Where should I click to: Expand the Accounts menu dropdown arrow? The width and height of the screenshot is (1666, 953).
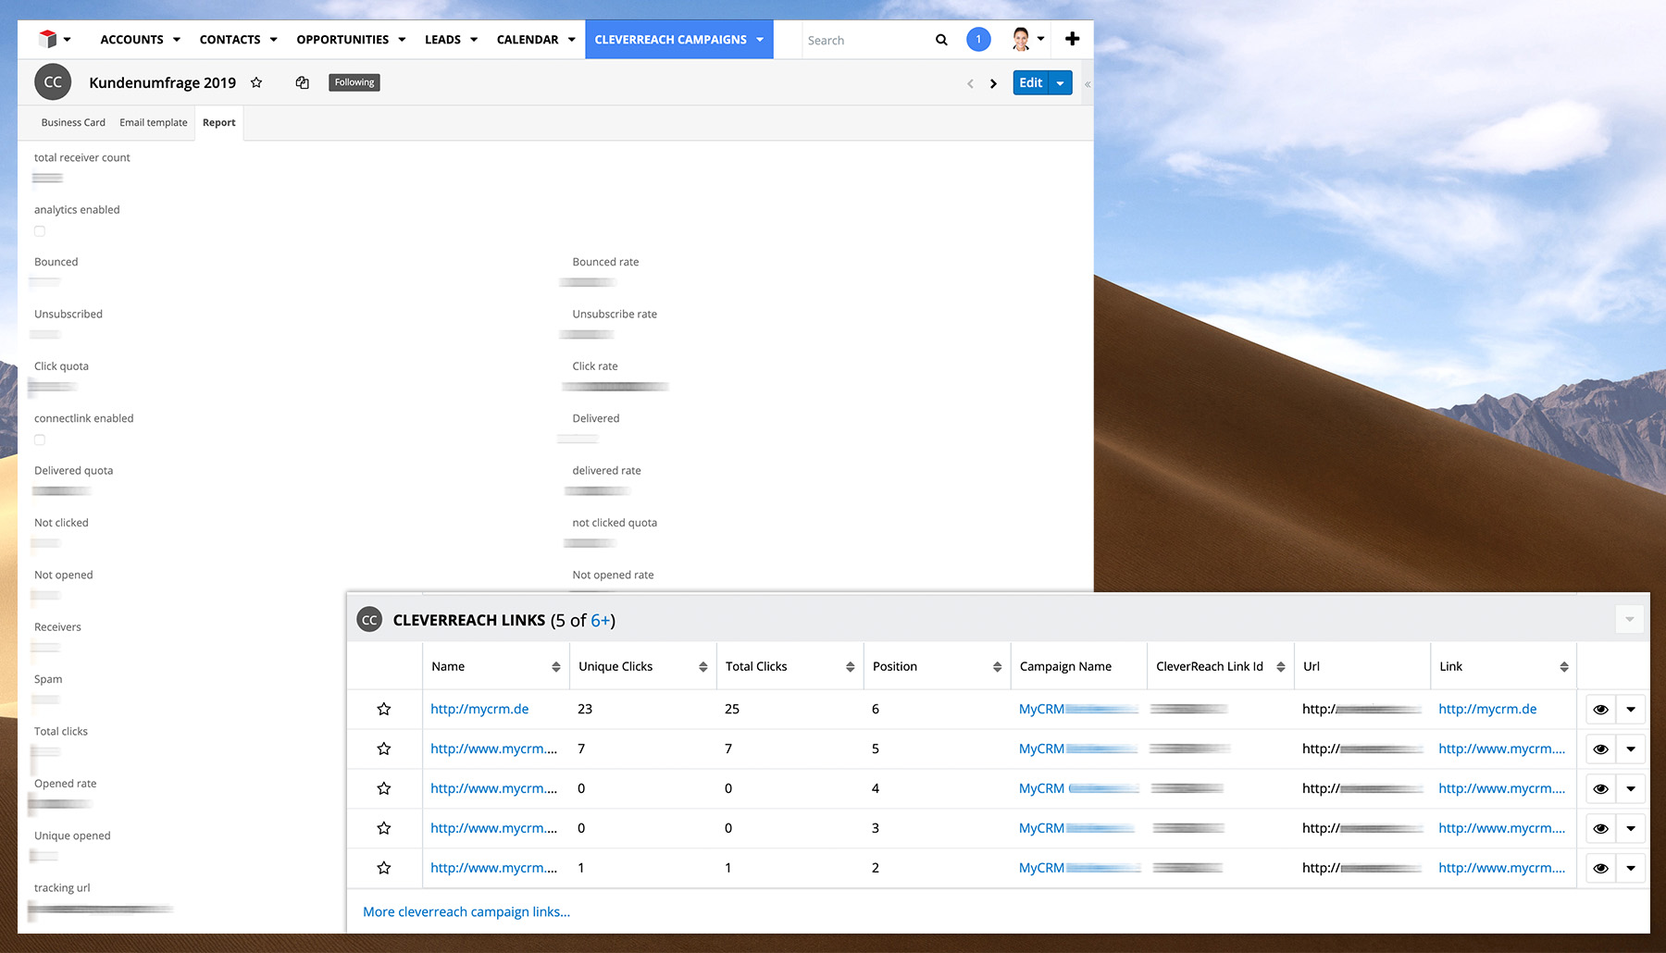click(177, 40)
